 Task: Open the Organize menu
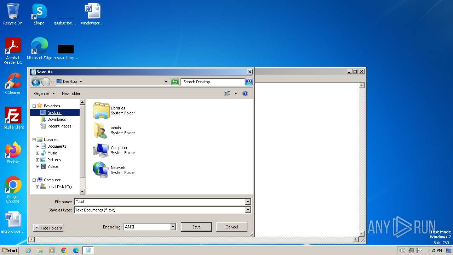44,93
